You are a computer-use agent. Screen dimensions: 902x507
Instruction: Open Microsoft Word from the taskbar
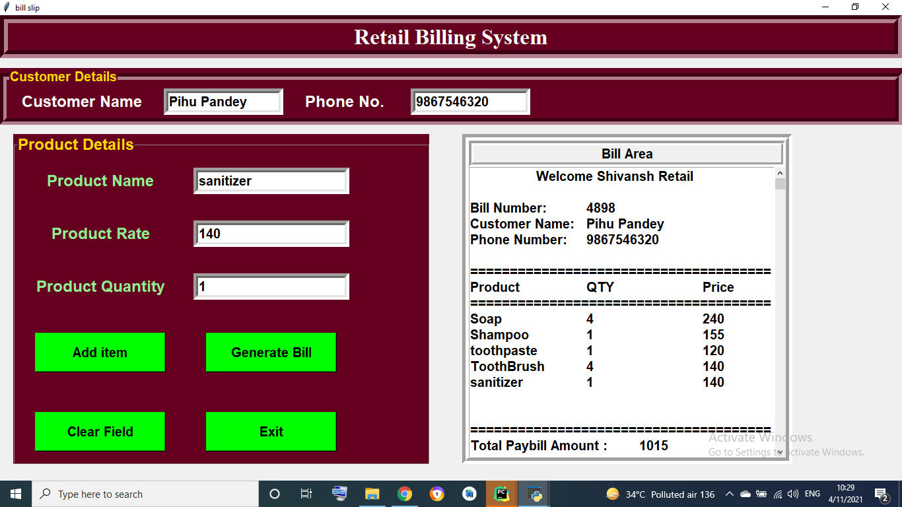469,493
